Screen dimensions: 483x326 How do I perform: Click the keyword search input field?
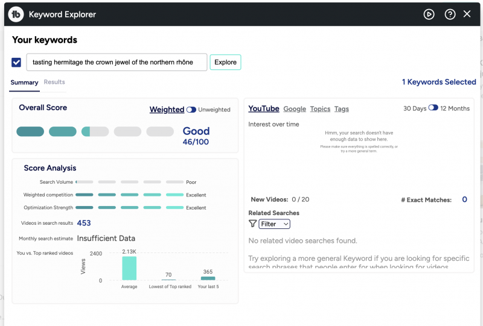coord(117,62)
